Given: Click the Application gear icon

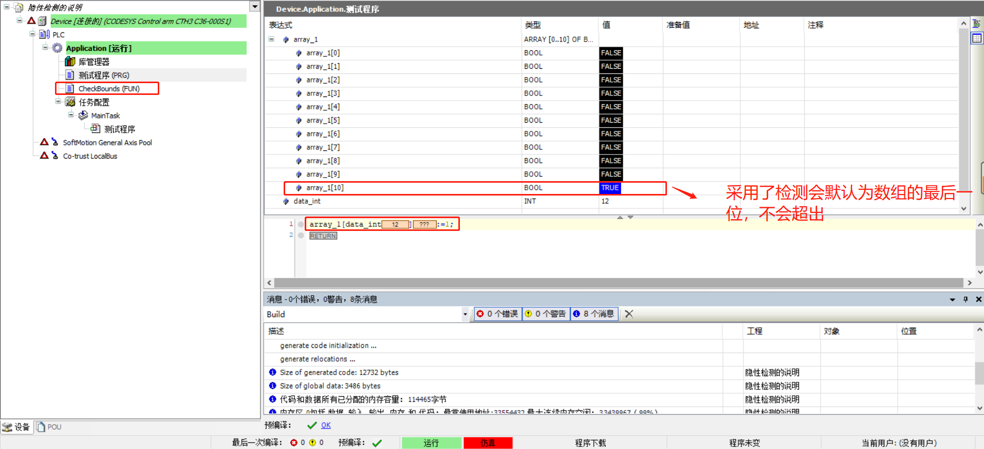Looking at the screenshot, I should tap(58, 48).
